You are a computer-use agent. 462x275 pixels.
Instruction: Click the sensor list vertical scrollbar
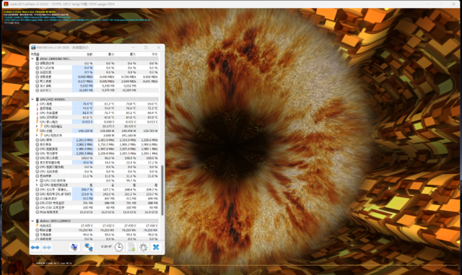coord(162,190)
